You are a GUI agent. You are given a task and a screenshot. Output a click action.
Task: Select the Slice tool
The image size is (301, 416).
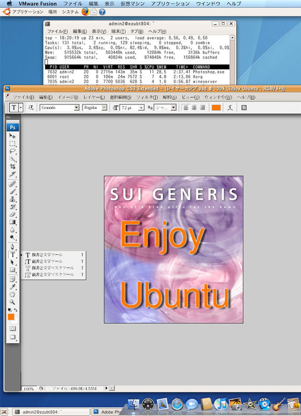pyautogui.click(x=12, y=174)
